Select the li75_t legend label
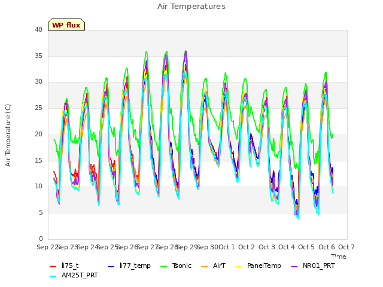Image resolution: width=383 pixels, height=287 pixels. [x=70, y=265]
